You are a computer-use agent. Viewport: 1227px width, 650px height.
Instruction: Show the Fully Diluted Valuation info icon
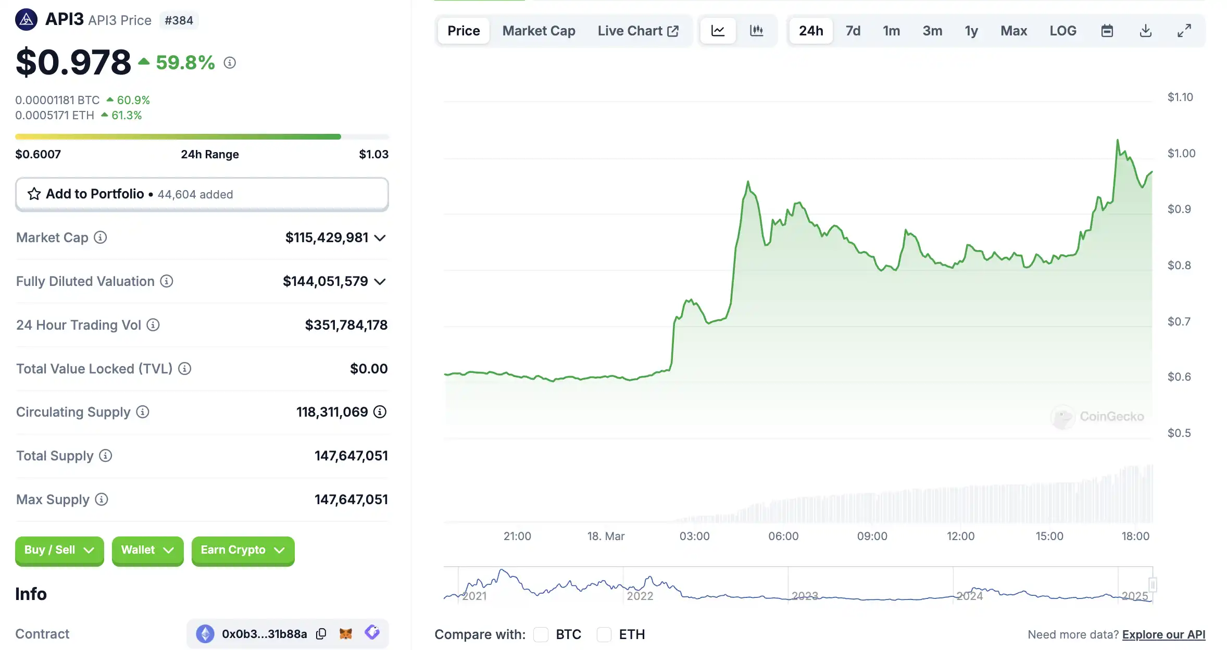(167, 281)
